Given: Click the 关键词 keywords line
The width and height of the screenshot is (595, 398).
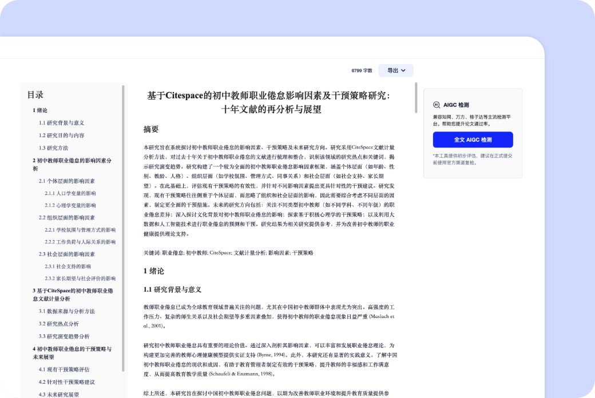Looking at the screenshot, I should [228, 252].
